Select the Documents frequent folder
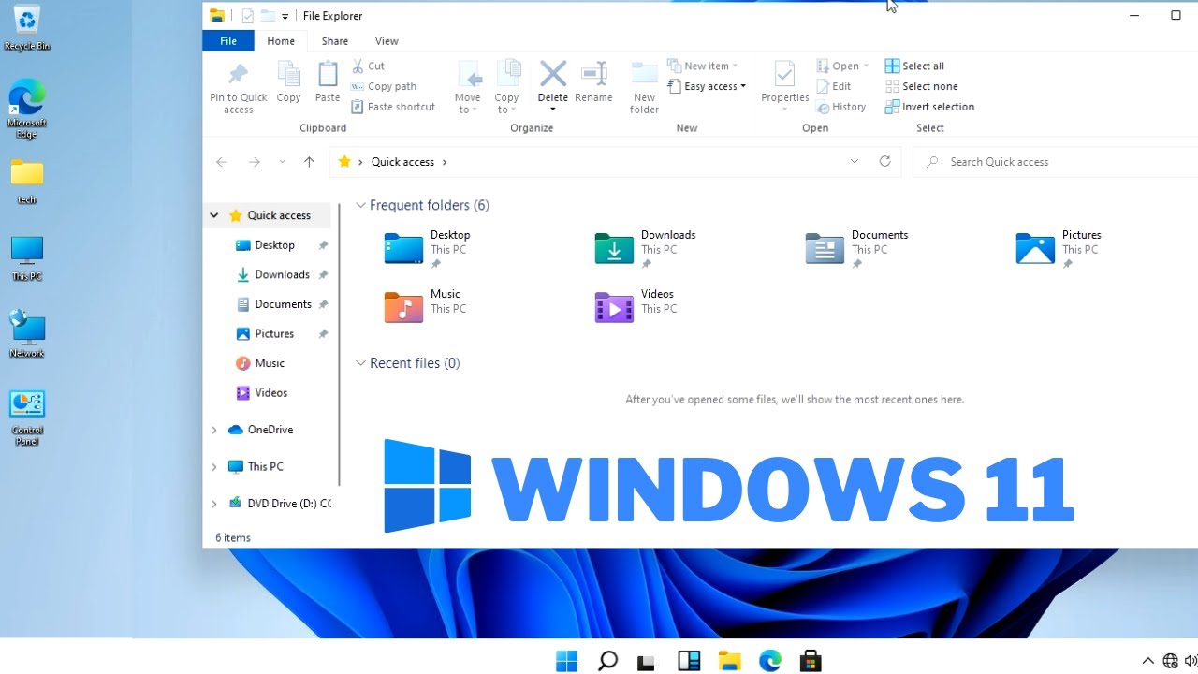This screenshot has height=674, width=1198. tap(857, 248)
